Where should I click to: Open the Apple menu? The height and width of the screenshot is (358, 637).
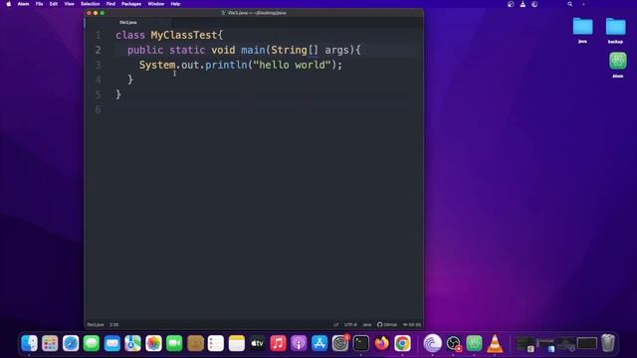9,4
